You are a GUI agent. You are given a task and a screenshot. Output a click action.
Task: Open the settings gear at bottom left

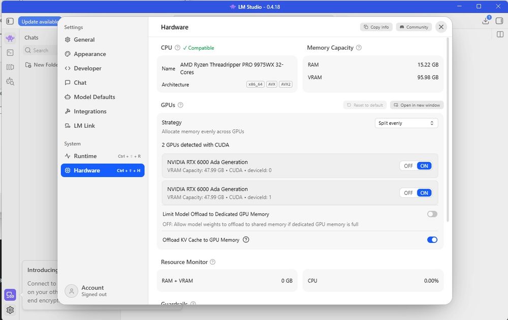coord(10,310)
